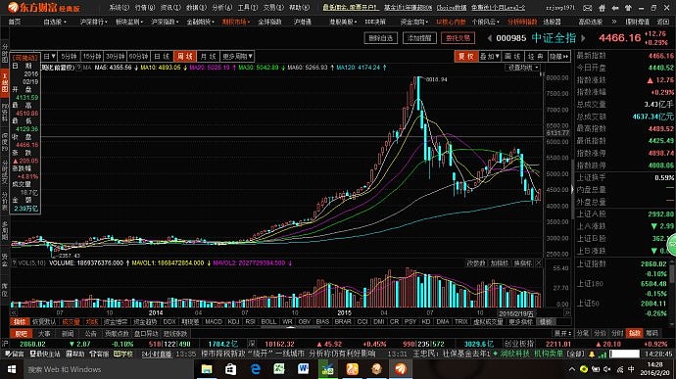The height and width of the screenshot is (379, 676).
Task: Click the bell alert icon in the status bar
Action: click(x=592, y=355)
